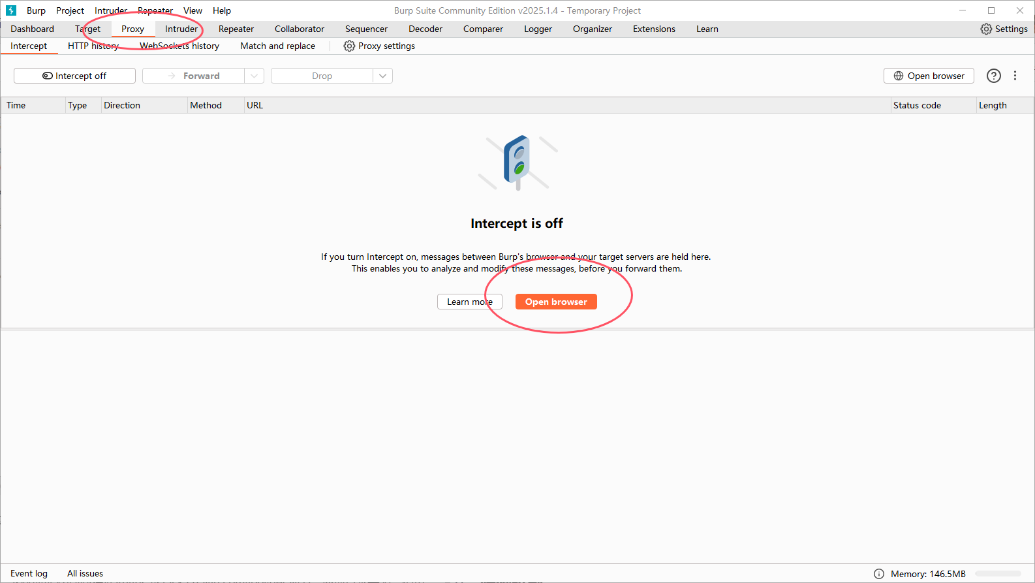Open the Project menu

pos(70,10)
